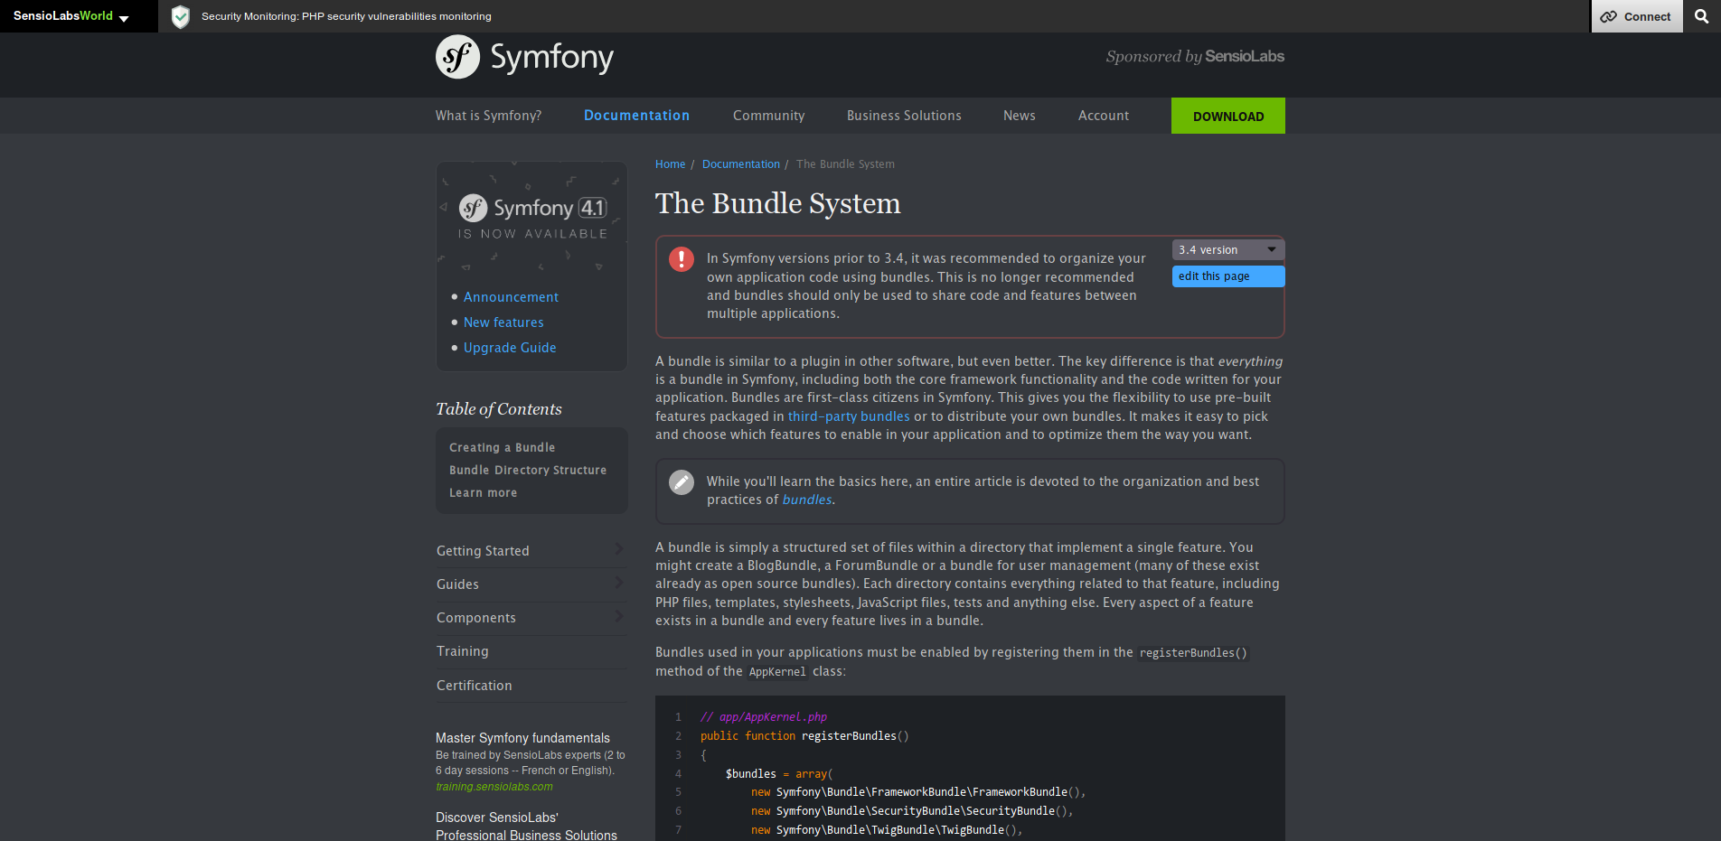1721x841 pixels.
Task: Expand the Components section
Action: click(x=619, y=618)
